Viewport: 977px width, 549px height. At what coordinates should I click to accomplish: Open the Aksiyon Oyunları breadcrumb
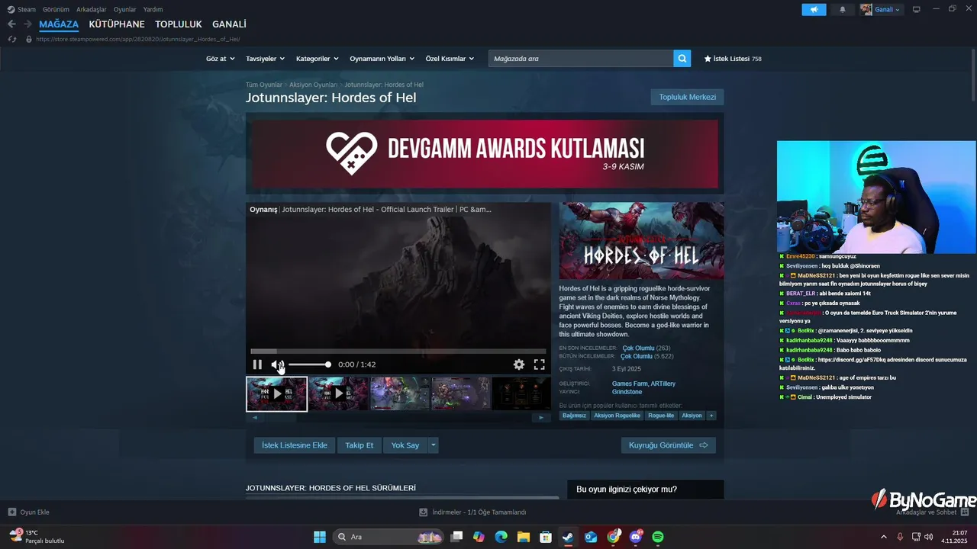point(313,85)
